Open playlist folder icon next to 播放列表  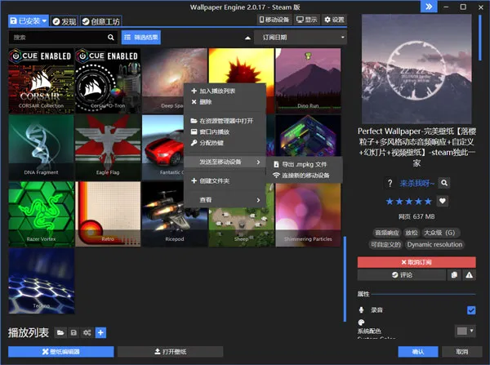(x=60, y=332)
